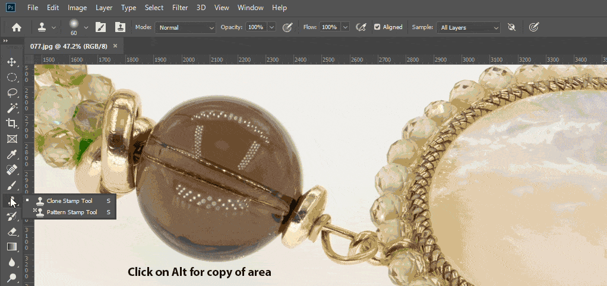Select the Dodge tool
The width and height of the screenshot is (607, 286).
(12, 277)
